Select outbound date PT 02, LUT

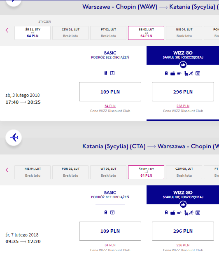[108, 33]
